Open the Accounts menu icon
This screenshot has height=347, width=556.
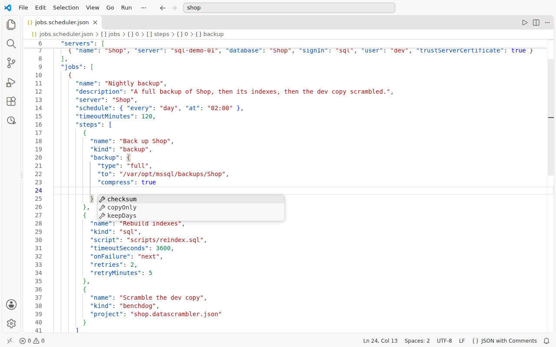[x=11, y=304]
